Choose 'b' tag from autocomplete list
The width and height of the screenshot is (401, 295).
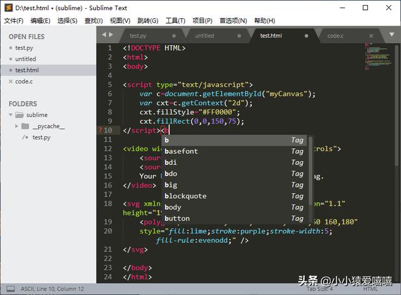tap(234, 140)
